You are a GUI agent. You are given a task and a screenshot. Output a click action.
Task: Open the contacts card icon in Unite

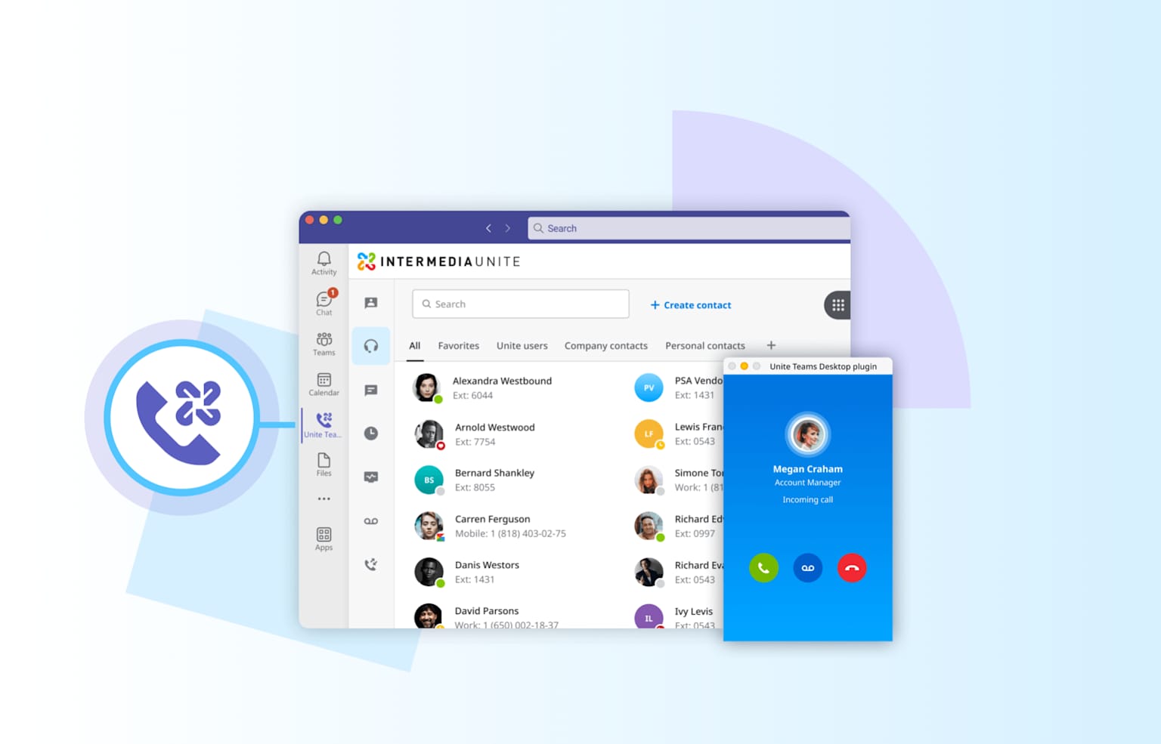[x=371, y=303]
